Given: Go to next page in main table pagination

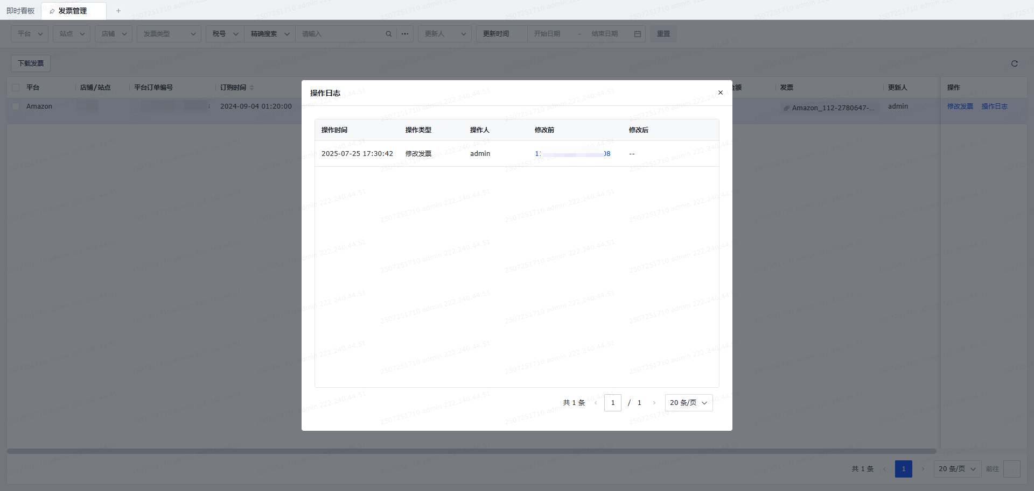Looking at the screenshot, I should (923, 469).
